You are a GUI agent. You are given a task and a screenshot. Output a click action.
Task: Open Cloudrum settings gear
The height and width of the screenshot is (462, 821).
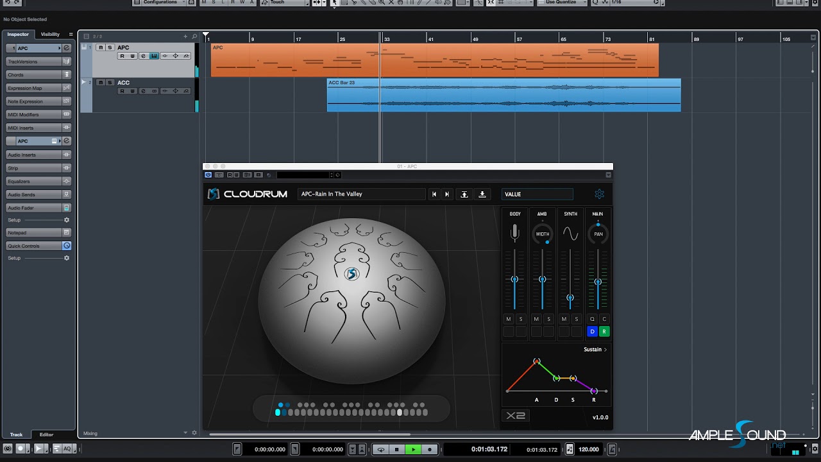599,194
